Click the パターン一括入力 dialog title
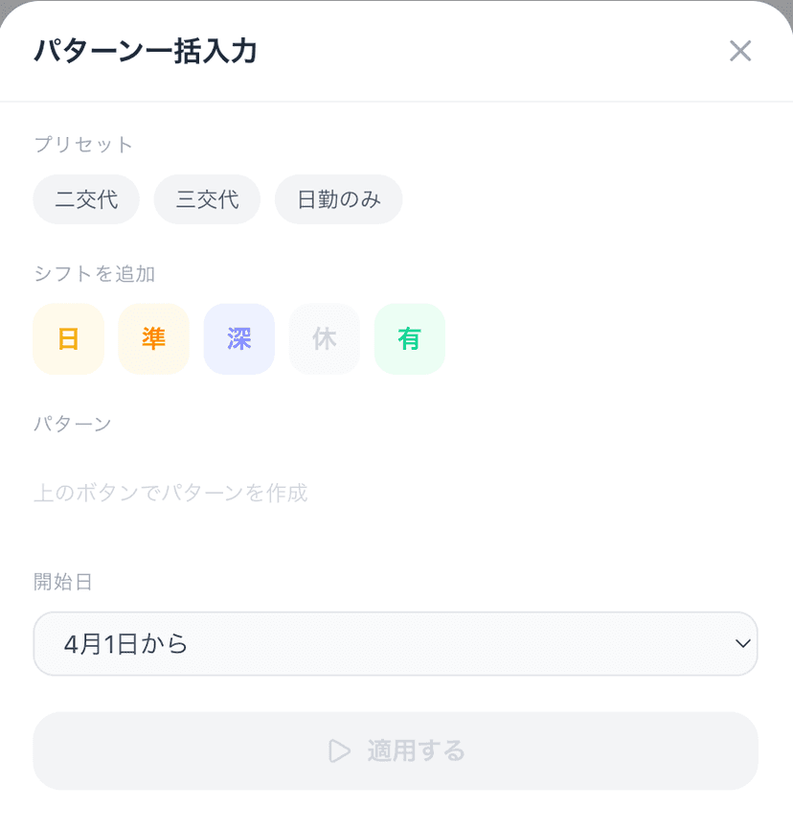Image resolution: width=793 pixels, height=831 pixels. pos(146,51)
